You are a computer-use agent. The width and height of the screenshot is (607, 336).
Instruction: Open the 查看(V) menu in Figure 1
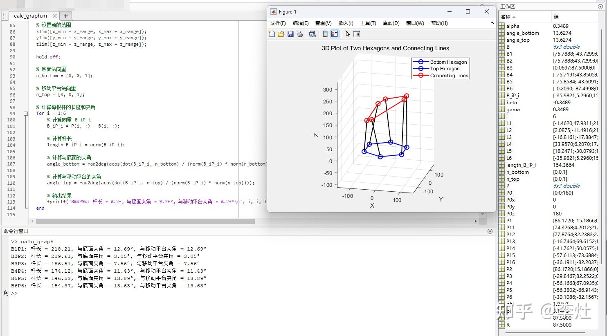tap(324, 23)
